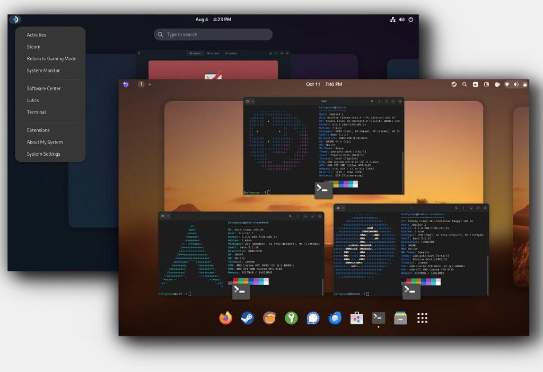This screenshot has width=543, height=372.
Task: Open Steam from the dock
Action: pyautogui.click(x=247, y=318)
